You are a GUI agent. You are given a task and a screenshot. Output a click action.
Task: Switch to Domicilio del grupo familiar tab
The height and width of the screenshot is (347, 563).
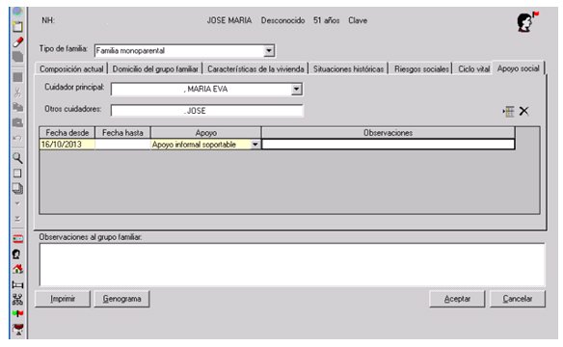[x=155, y=68]
